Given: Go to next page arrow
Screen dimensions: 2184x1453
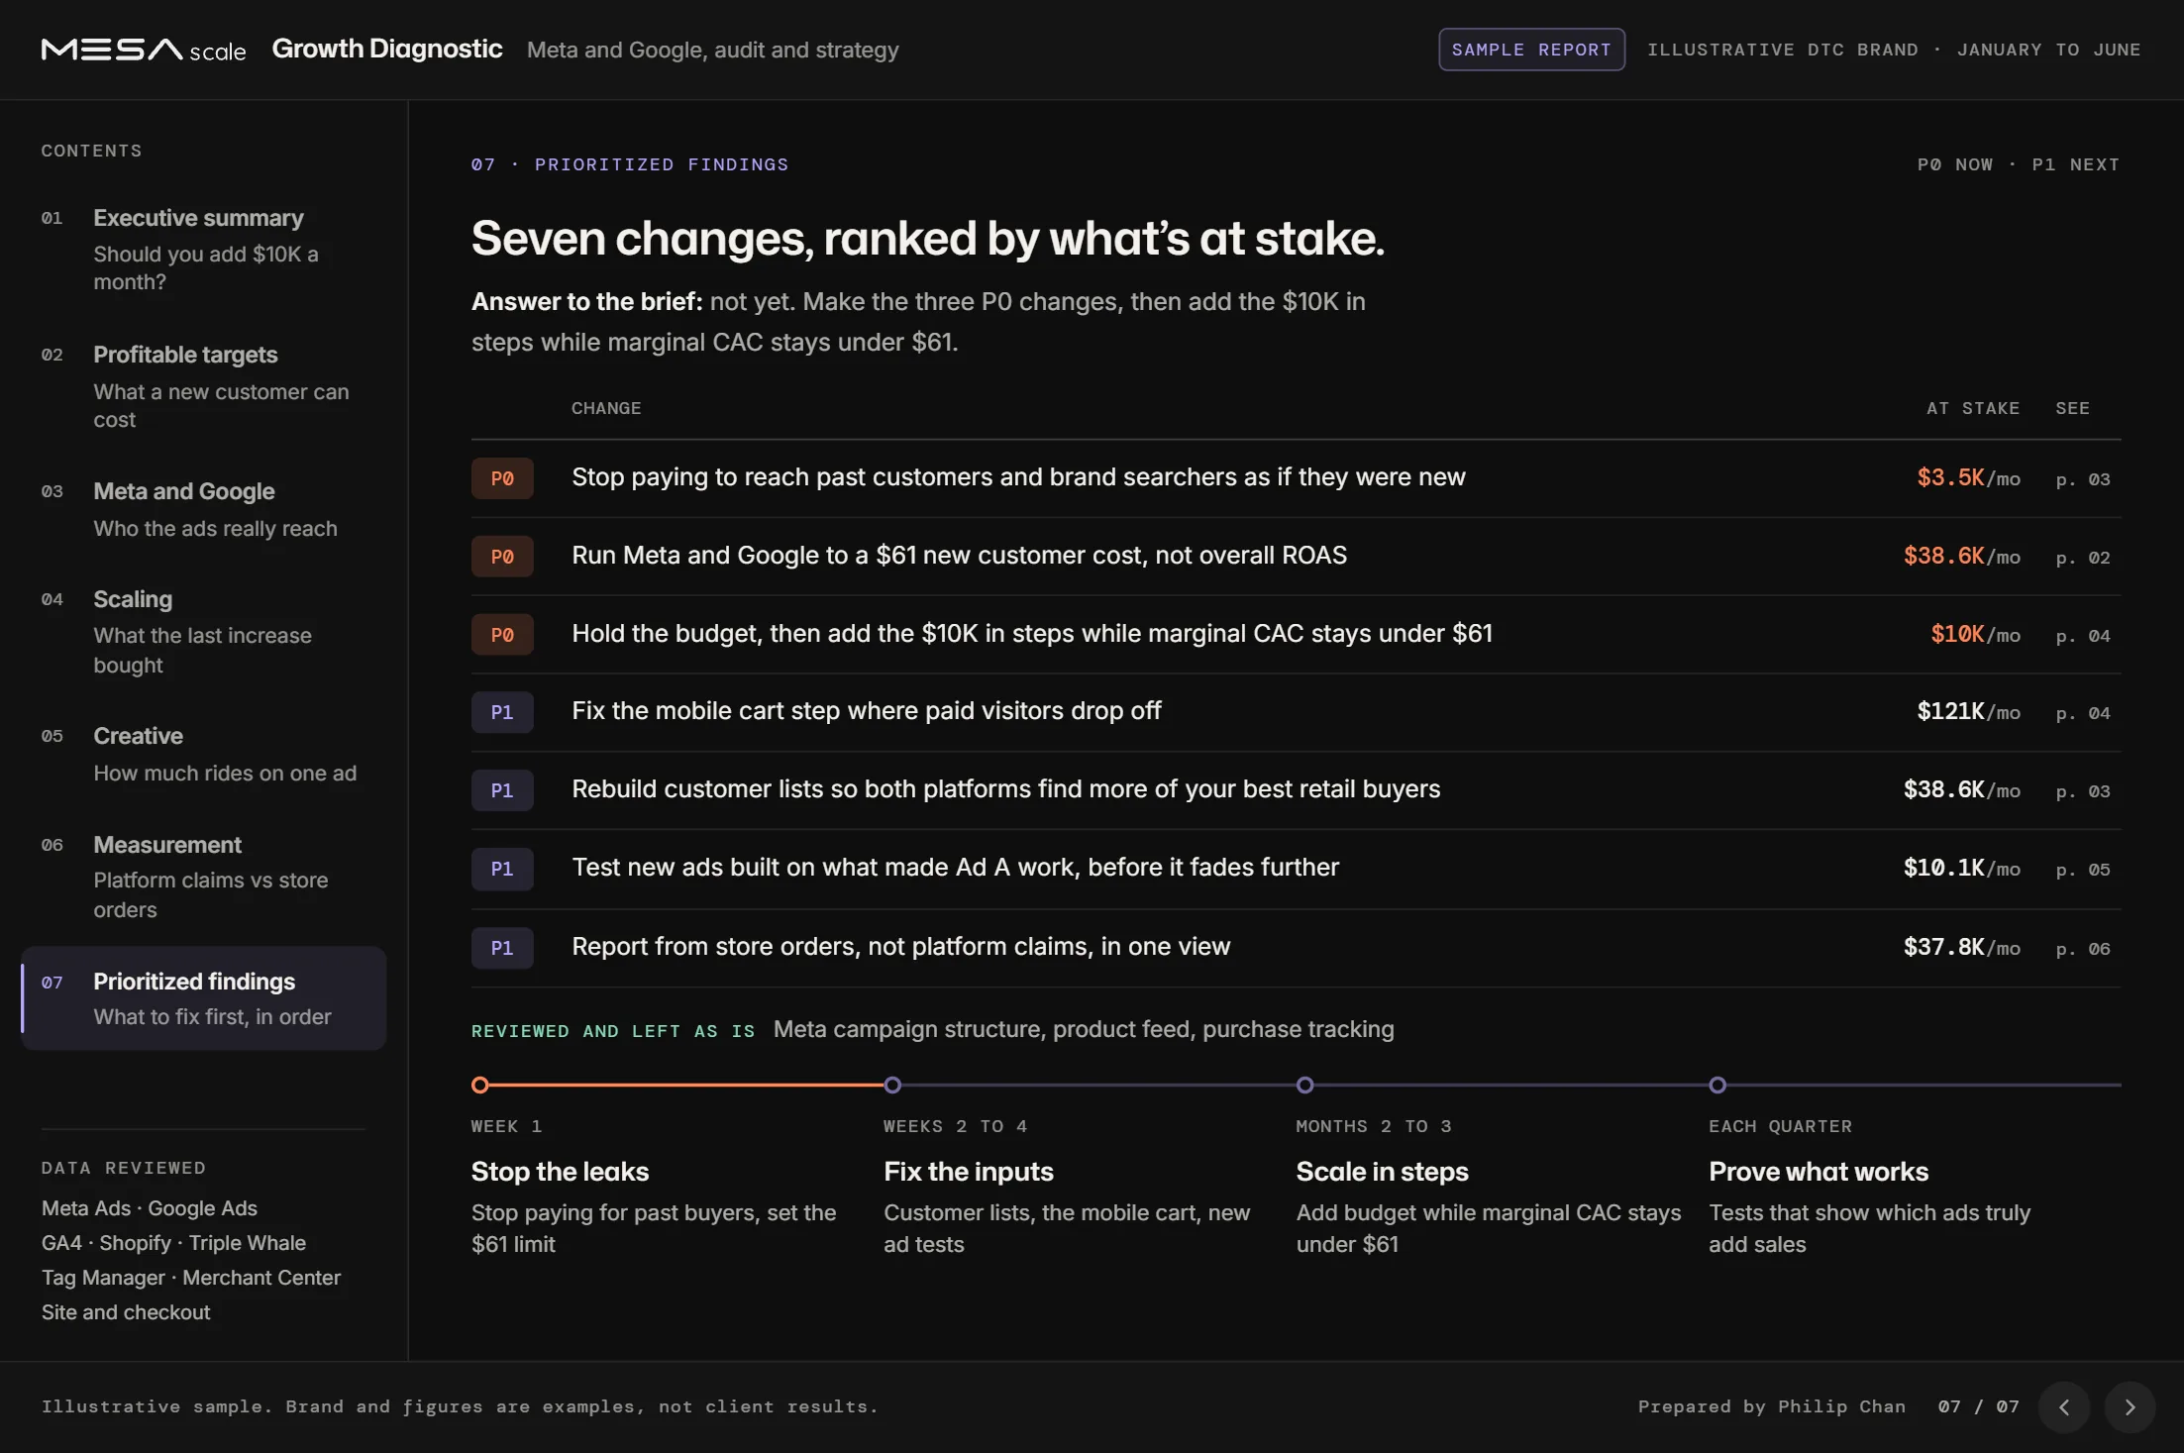Looking at the screenshot, I should point(2130,1406).
